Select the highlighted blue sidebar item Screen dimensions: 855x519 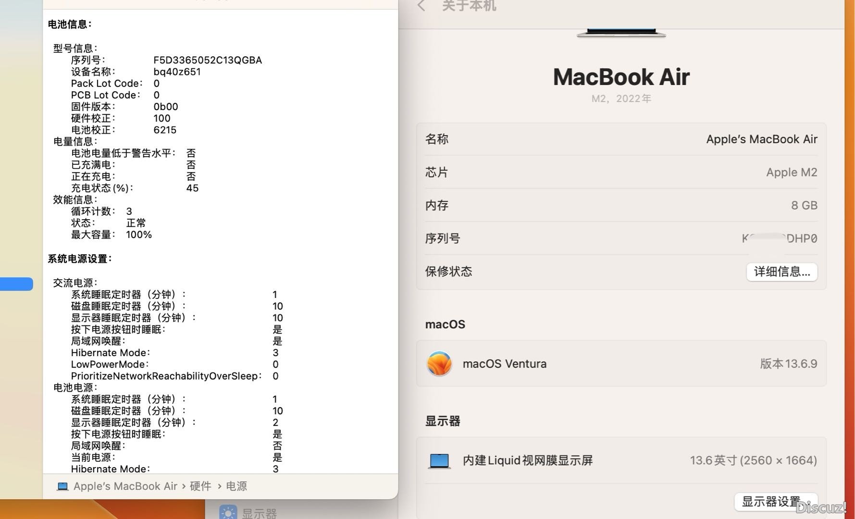[x=16, y=284]
